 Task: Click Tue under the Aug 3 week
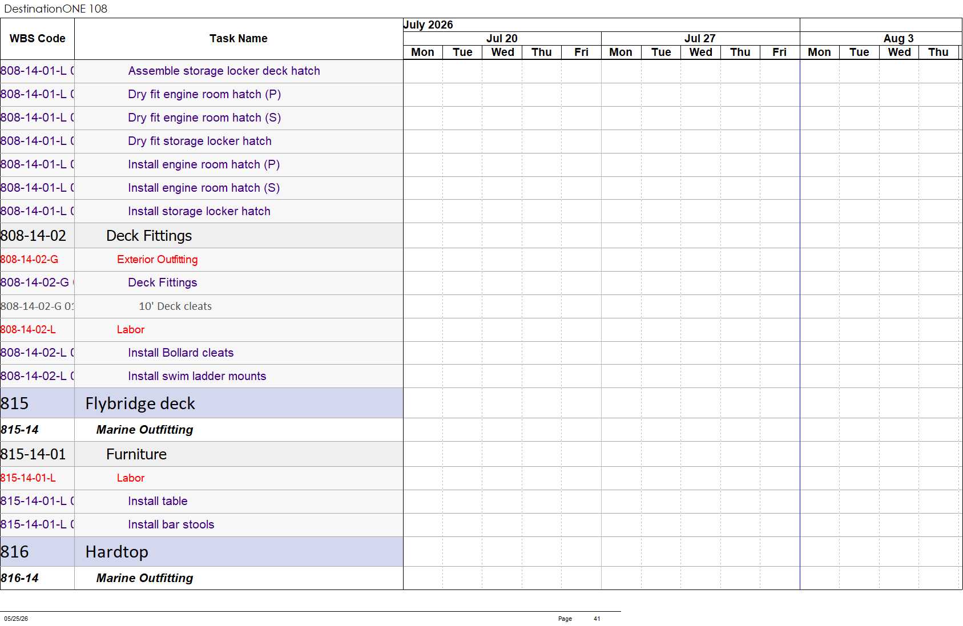click(859, 52)
